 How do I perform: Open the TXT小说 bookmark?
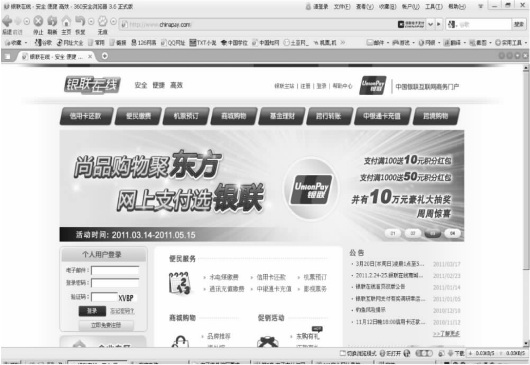[x=203, y=43]
